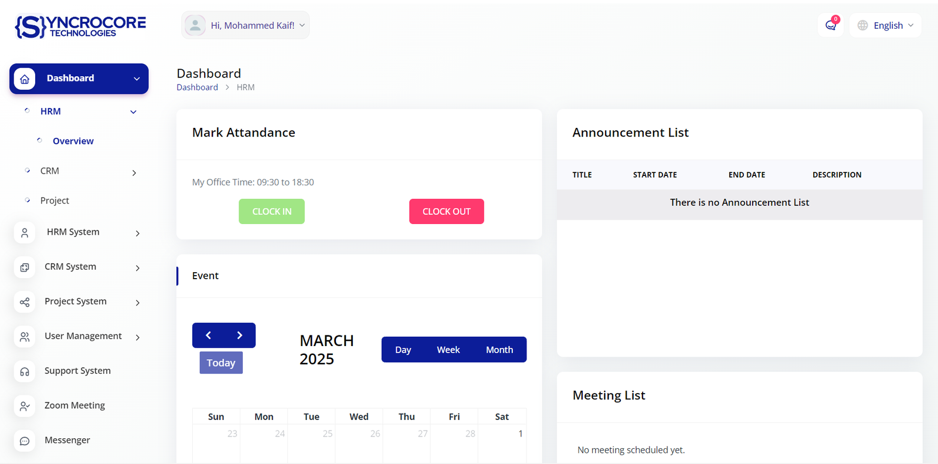Click the notification chat bell icon
Screen dimensions: 938x464
pyautogui.click(x=830, y=25)
